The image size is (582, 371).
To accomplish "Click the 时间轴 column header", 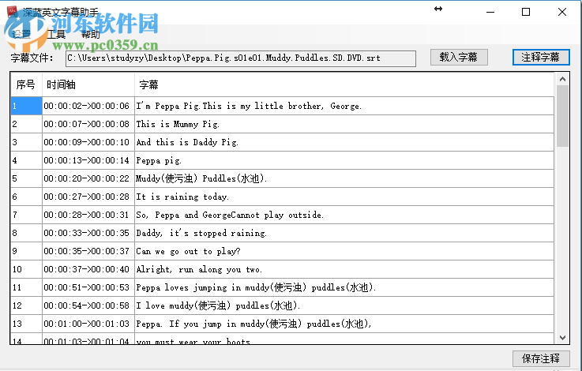I will tap(88, 84).
